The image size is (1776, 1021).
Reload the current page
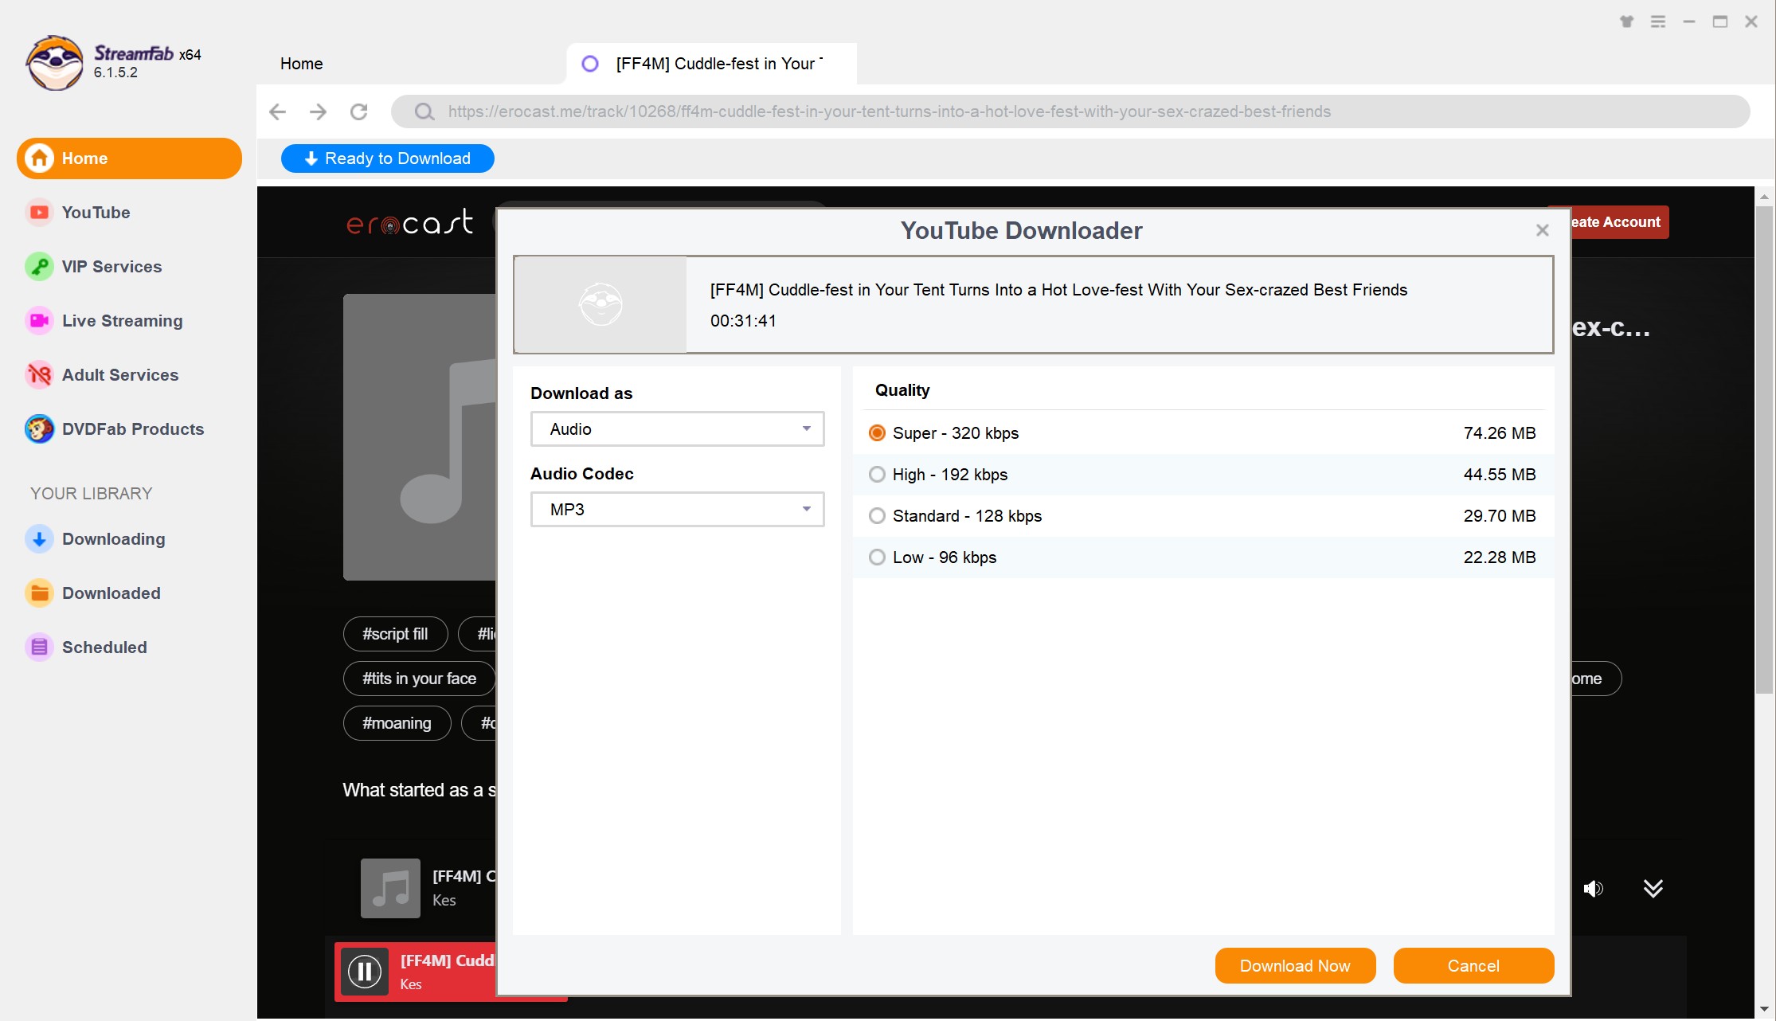pos(359,111)
